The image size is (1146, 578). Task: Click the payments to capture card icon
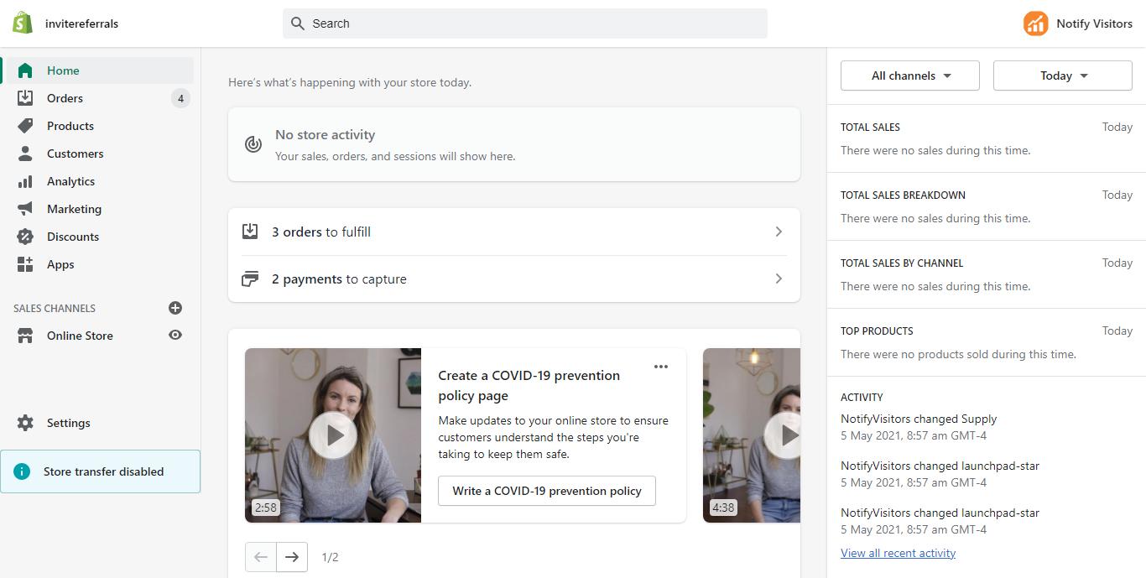pyautogui.click(x=250, y=279)
